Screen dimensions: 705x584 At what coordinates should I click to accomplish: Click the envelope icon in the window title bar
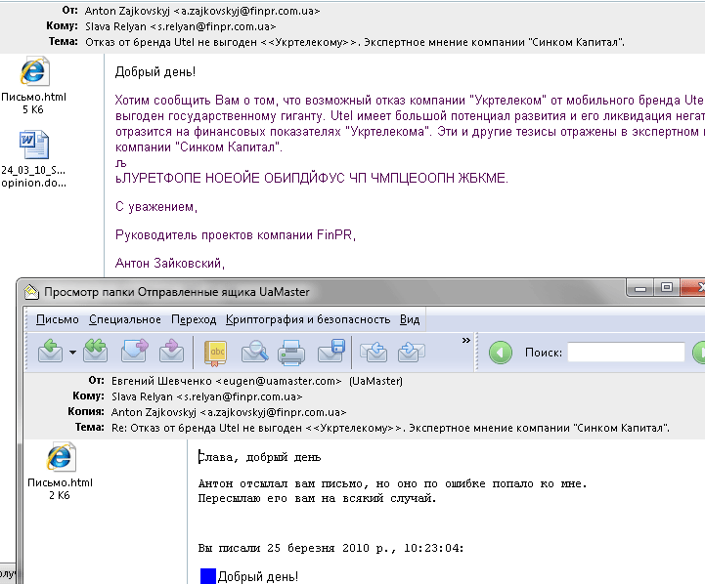click(x=31, y=292)
